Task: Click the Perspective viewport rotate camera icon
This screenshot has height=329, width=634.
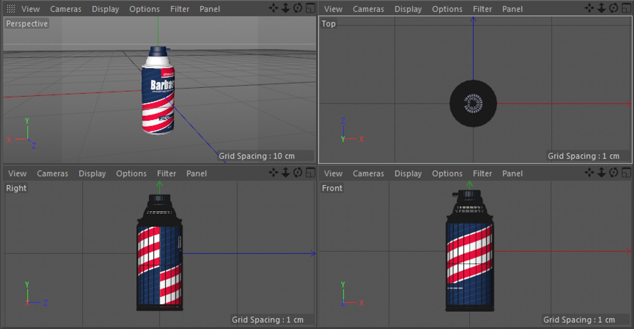Action: pyautogui.click(x=298, y=8)
